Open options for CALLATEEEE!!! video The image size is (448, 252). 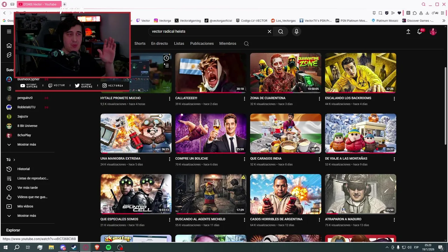244,99
